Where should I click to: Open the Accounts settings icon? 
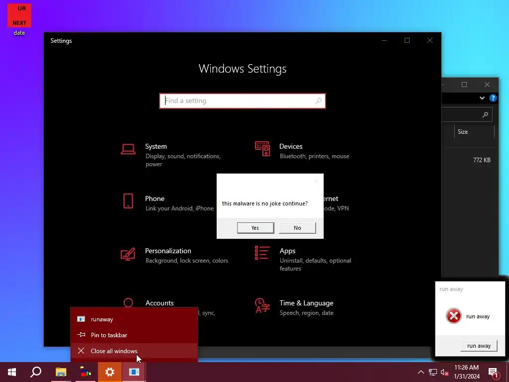(x=128, y=302)
